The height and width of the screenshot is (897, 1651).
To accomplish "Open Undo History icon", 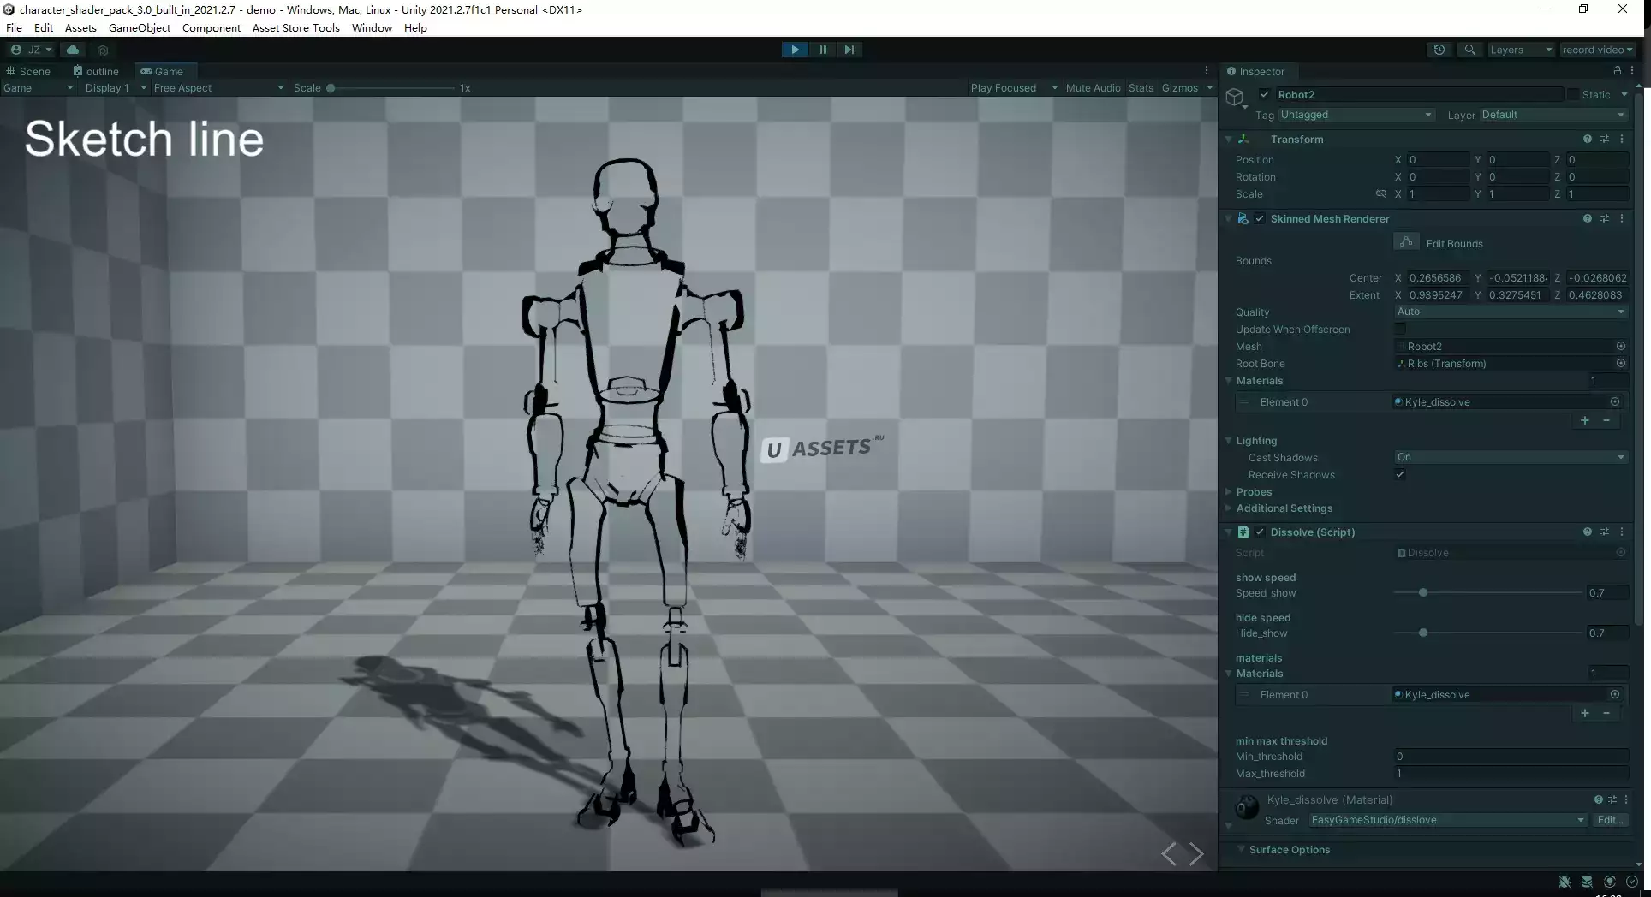I will point(1439,50).
